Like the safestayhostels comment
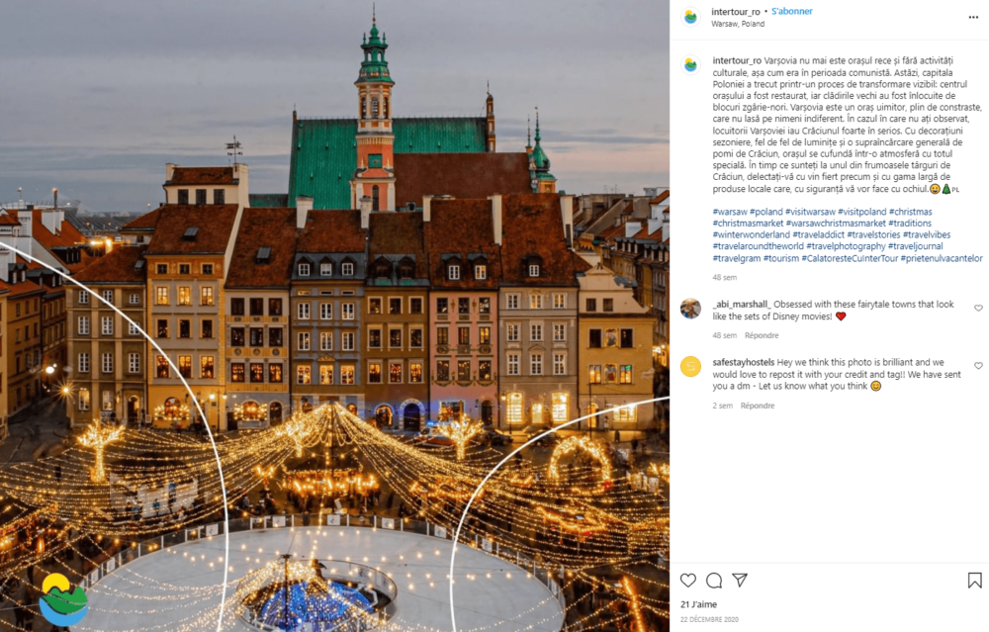The height and width of the screenshot is (632, 989). [978, 366]
